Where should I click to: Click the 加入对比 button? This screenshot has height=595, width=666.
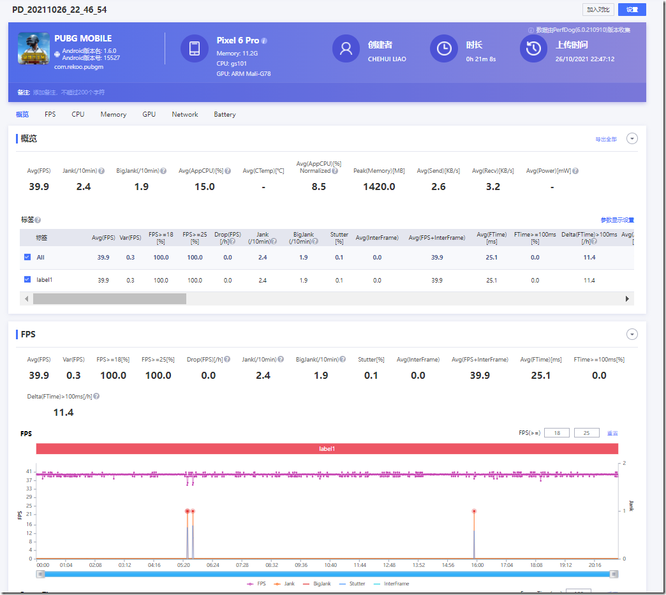tap(599, 10)
